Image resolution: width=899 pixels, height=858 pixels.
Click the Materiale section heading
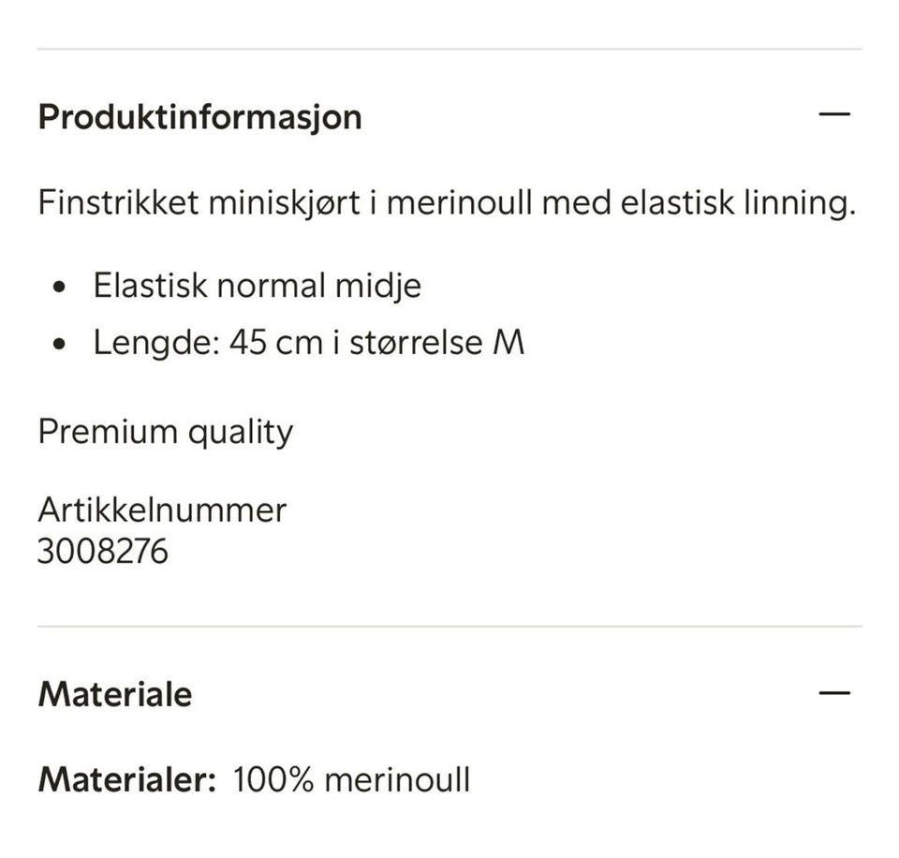point(114,694)
